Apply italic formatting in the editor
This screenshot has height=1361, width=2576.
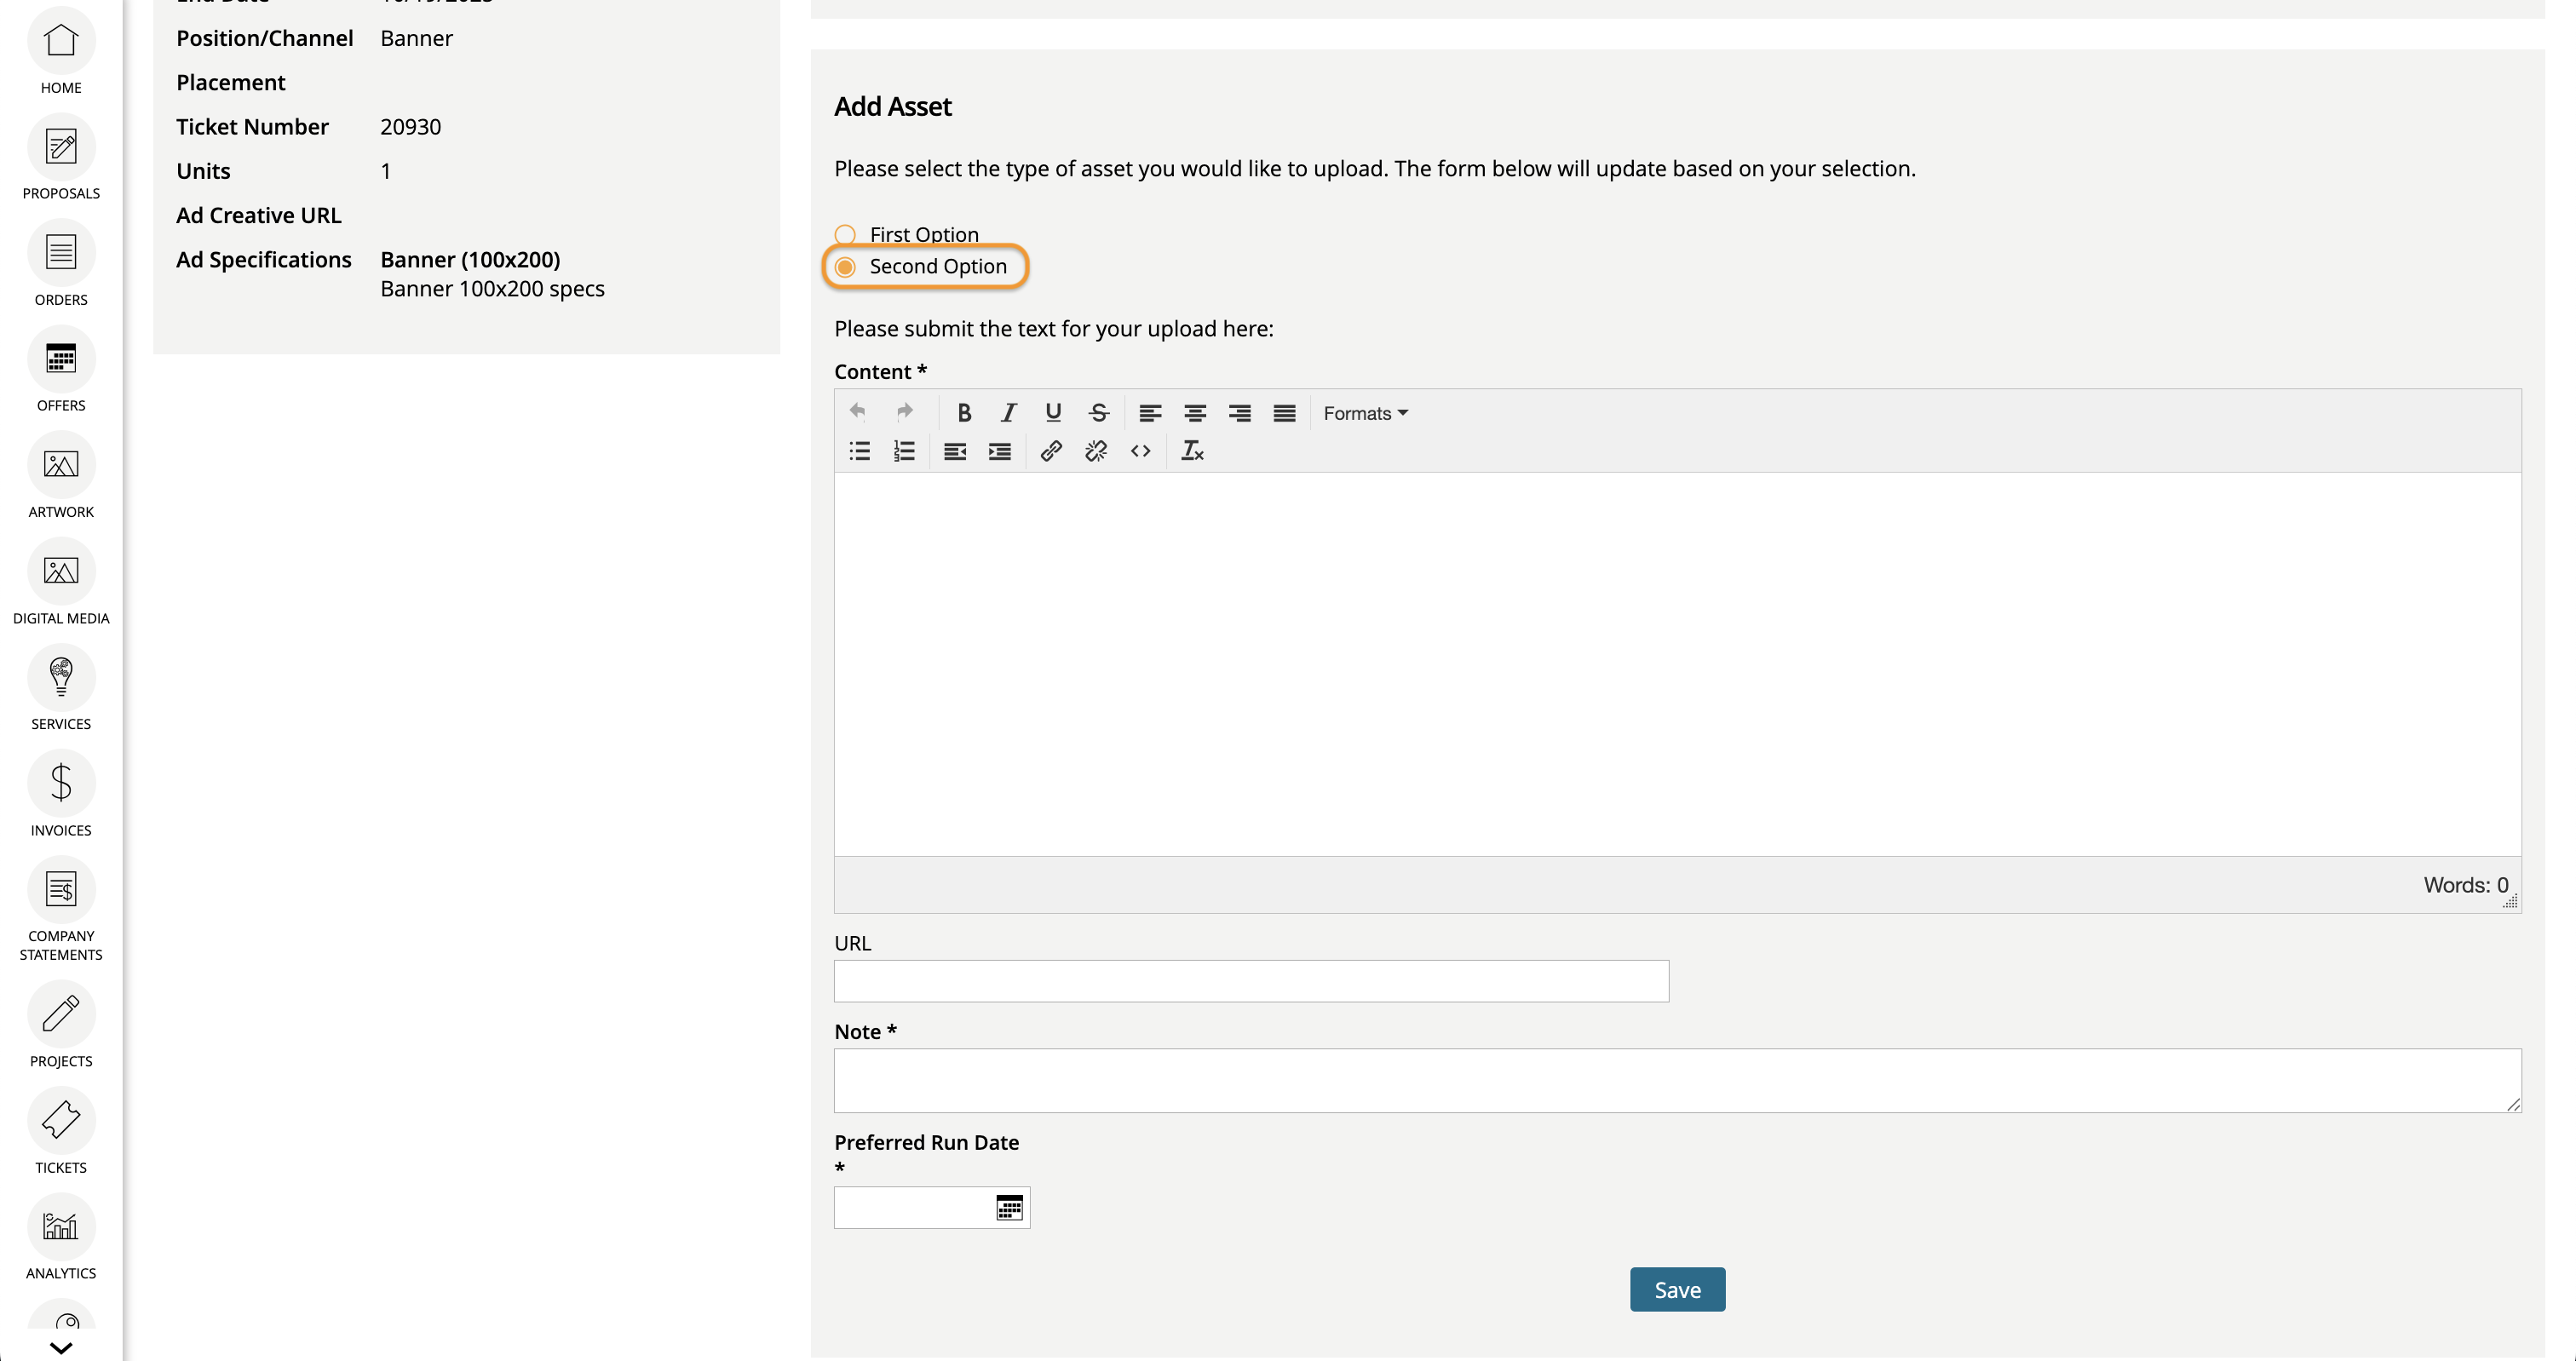[1008, 413]
